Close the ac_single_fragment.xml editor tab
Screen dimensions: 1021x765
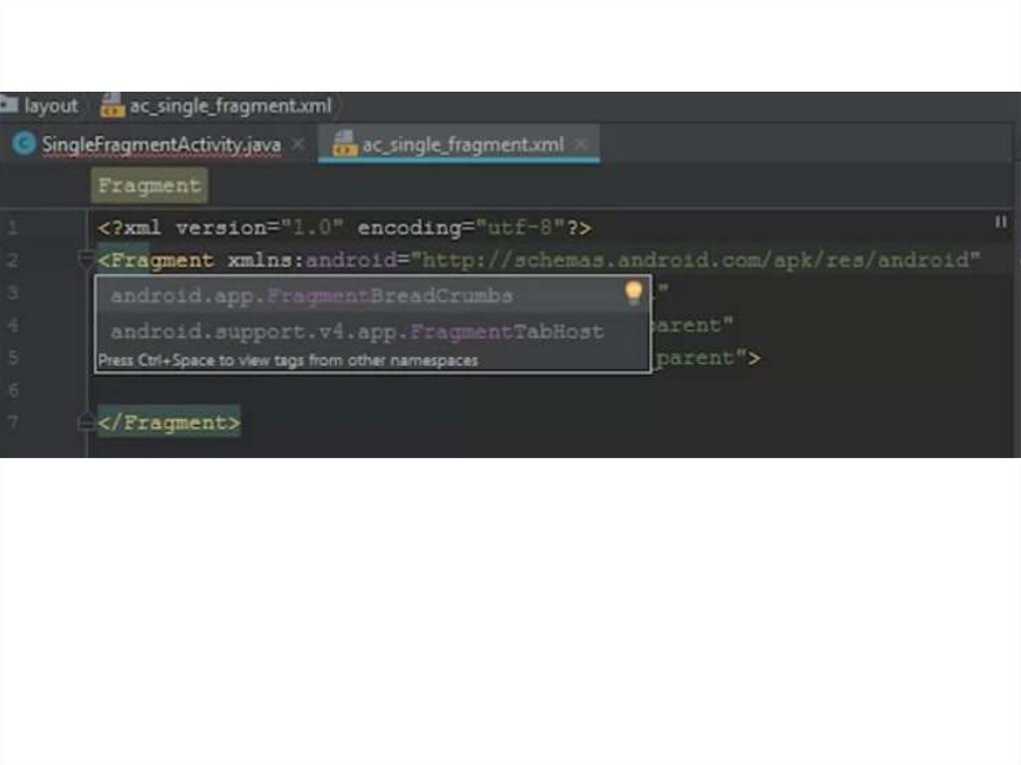tap(581, 144)
